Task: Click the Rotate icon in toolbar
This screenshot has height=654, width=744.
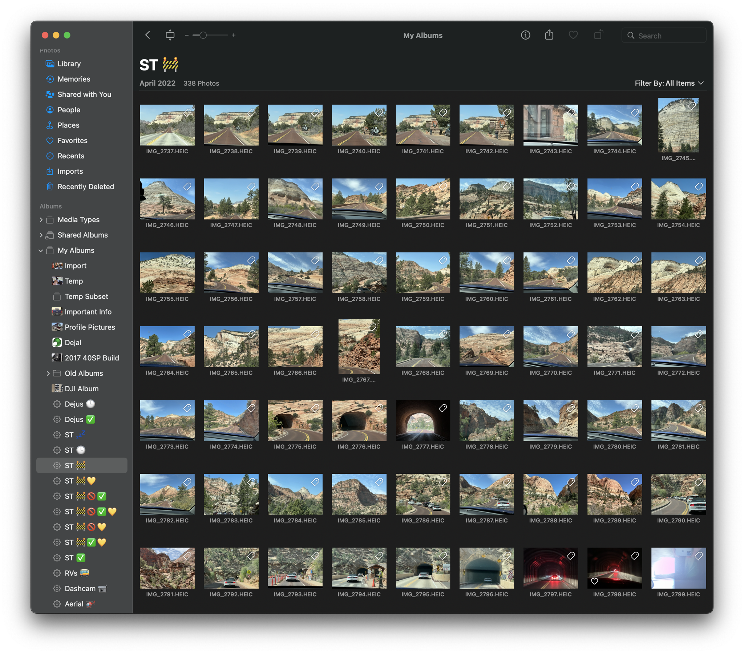Action: pos(598,35)
